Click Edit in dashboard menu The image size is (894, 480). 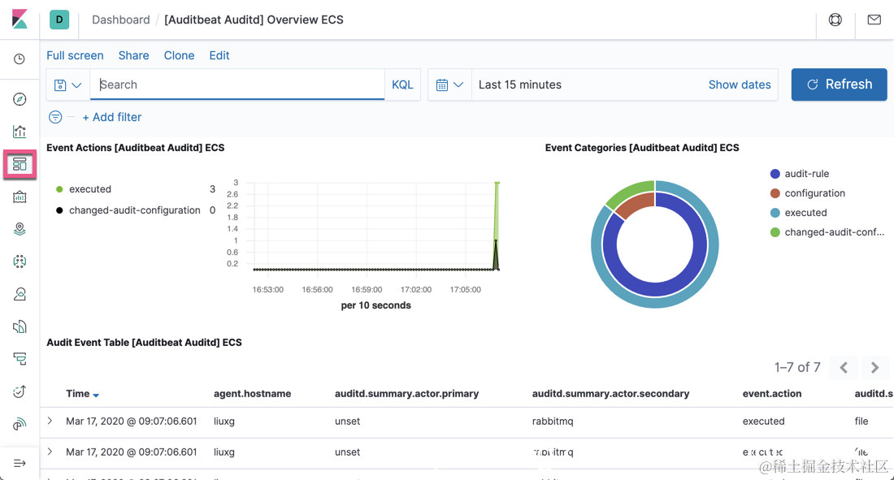pos(219,55)
